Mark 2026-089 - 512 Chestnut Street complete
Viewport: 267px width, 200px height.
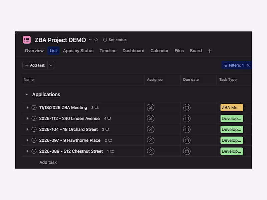click(34, 151)
